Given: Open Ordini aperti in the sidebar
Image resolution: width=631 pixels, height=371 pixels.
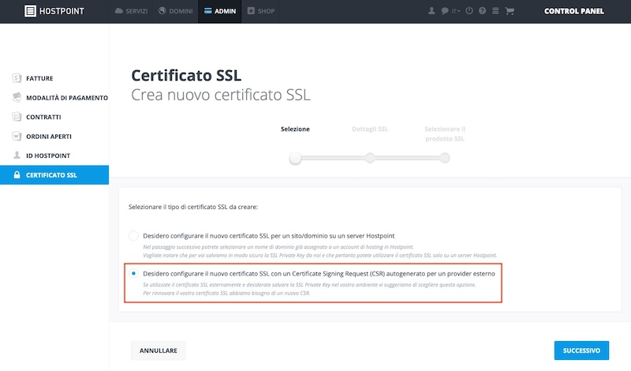Looking at the screenshot, I should (54, 136).
